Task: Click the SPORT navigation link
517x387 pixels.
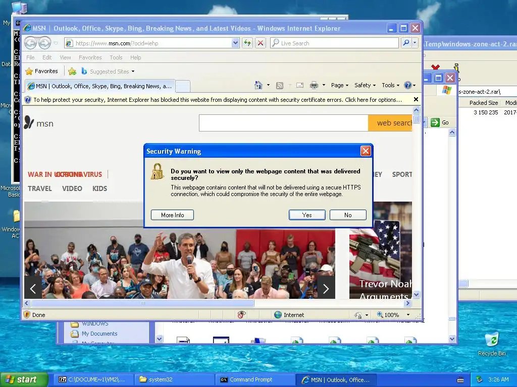Action: [402, 174]
